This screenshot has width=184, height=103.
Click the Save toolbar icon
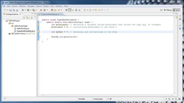(11, 10)
